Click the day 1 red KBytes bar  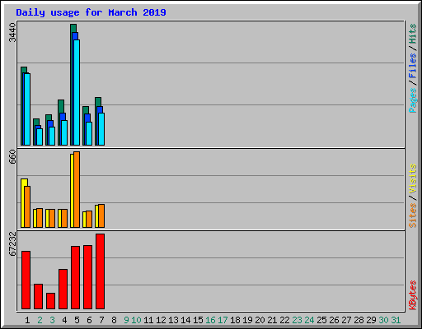[26, 280]
